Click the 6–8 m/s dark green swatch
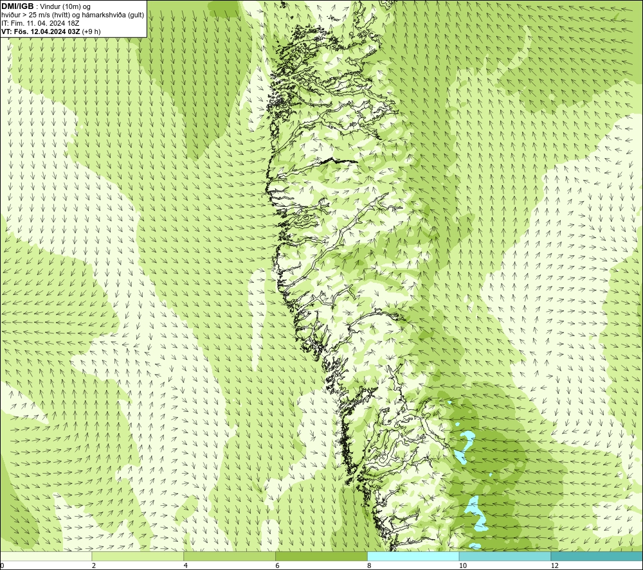 coord(321,556)
